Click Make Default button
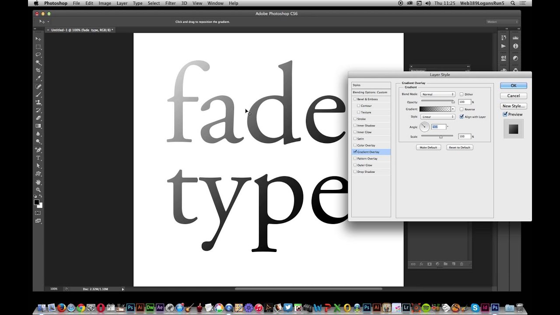 [x=428, y=147]
